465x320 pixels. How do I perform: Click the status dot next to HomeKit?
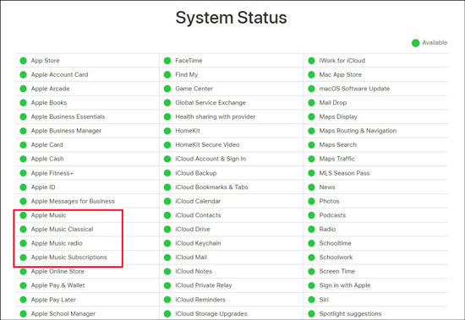(x=167, y=131)
